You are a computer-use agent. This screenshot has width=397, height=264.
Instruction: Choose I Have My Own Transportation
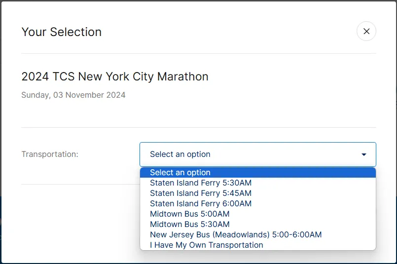coord(258,245)
